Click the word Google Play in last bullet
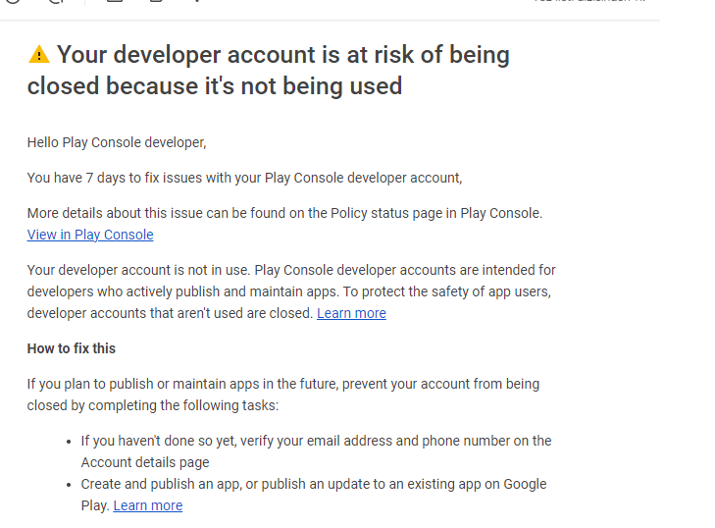The image size is (715, 528). (x=525, y=484)
